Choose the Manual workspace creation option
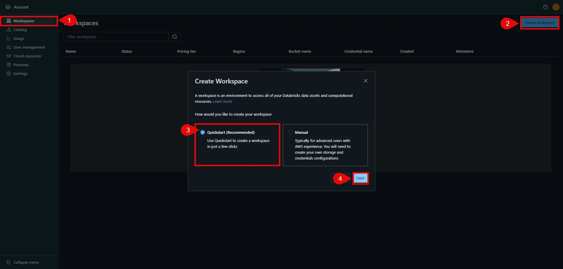 (290, 132)
